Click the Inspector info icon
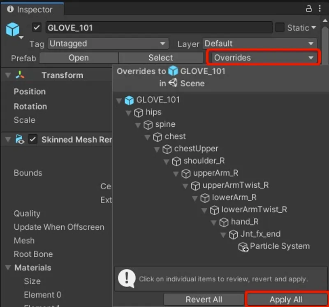This screenshot has height=307, width=329. [x=9, y=9]
